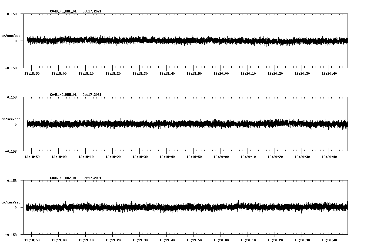Viewport: 367px width, 250px height.
Task: Pick 13:19:20 time label on HNN plot
Action: 113,157
